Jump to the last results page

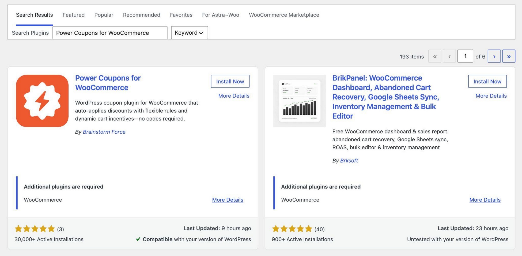point(509,56)
